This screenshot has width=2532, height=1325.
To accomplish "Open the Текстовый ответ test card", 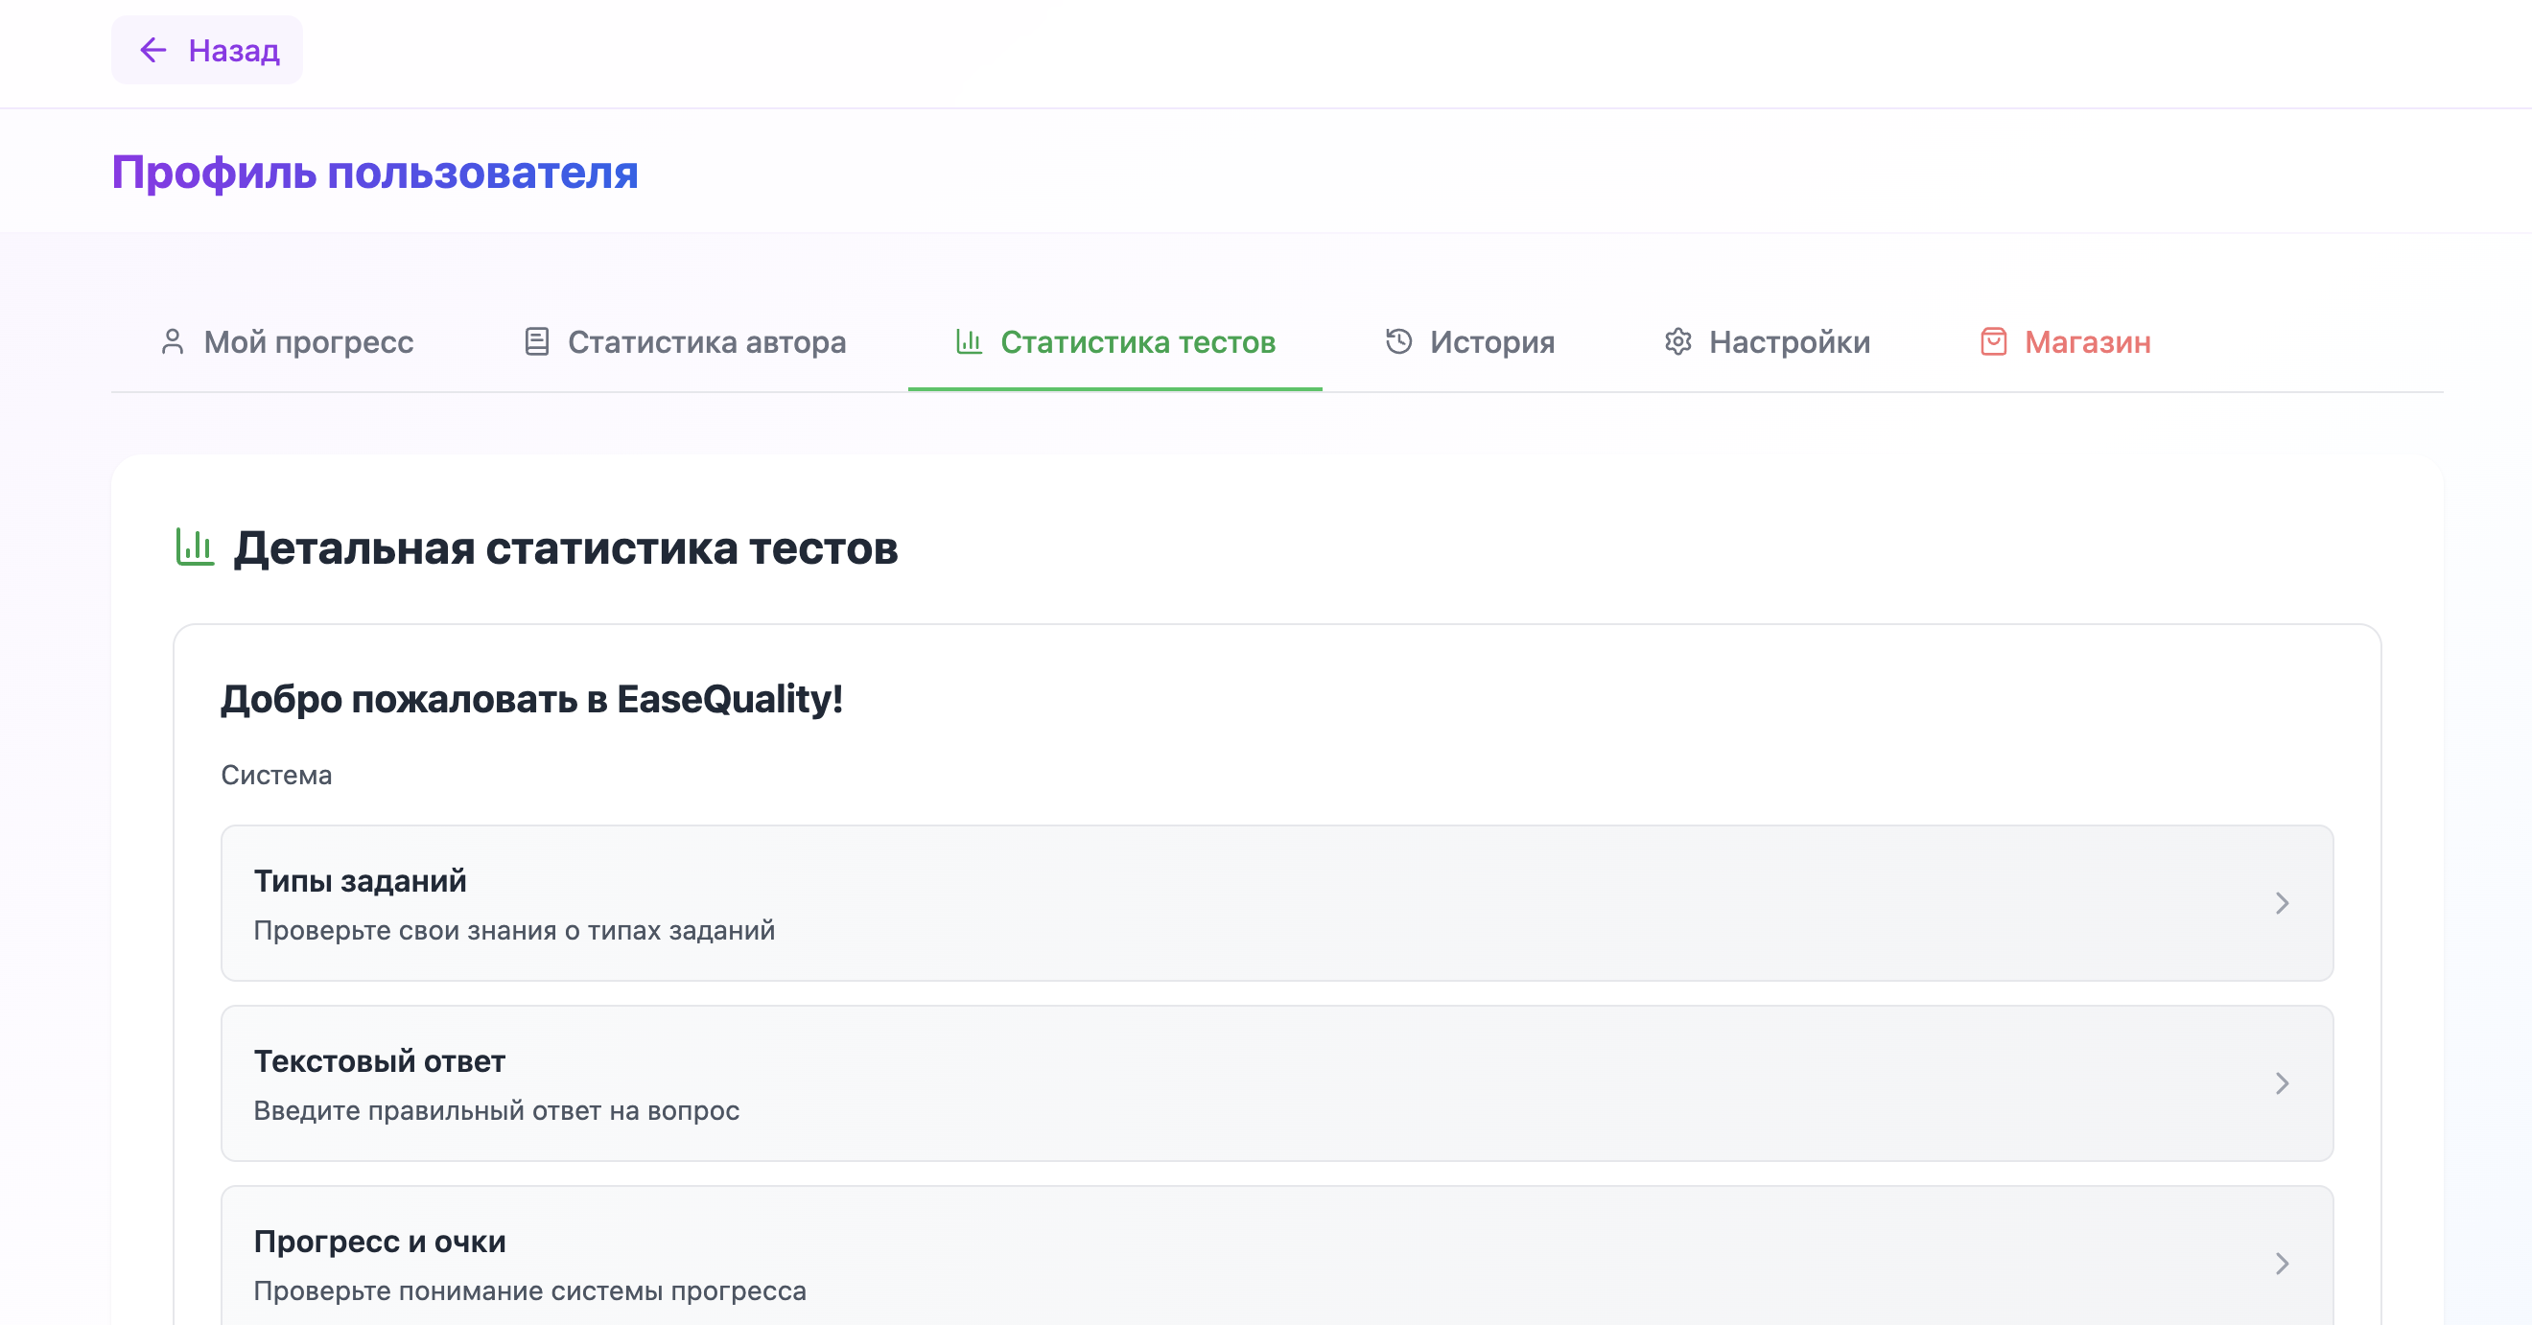I will pyautogui.click(x=1180, y=1083).
